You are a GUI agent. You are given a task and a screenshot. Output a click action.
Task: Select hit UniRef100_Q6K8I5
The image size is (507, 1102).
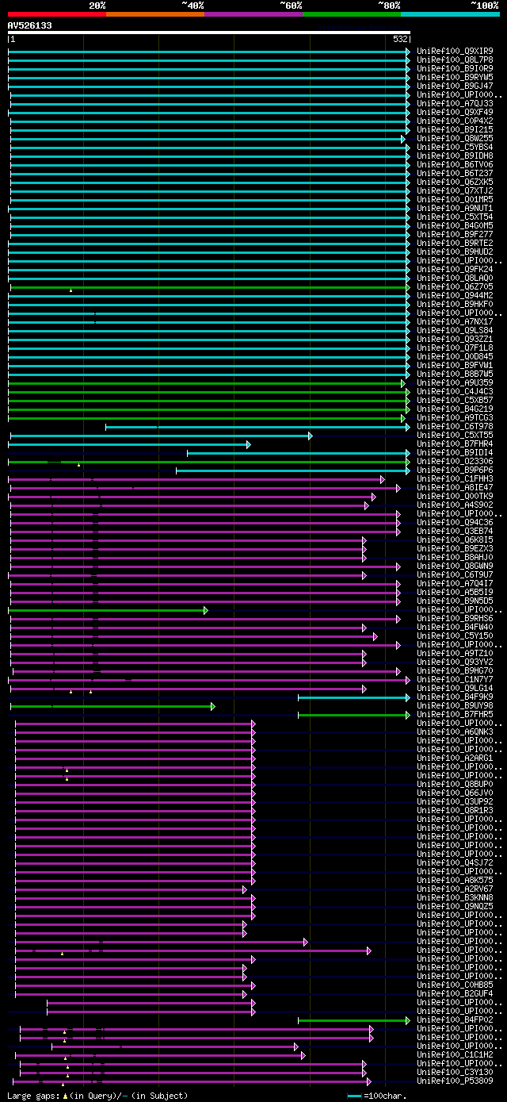(455, 539)
